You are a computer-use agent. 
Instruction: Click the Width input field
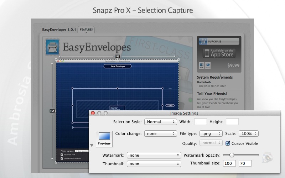pos(201,122)
